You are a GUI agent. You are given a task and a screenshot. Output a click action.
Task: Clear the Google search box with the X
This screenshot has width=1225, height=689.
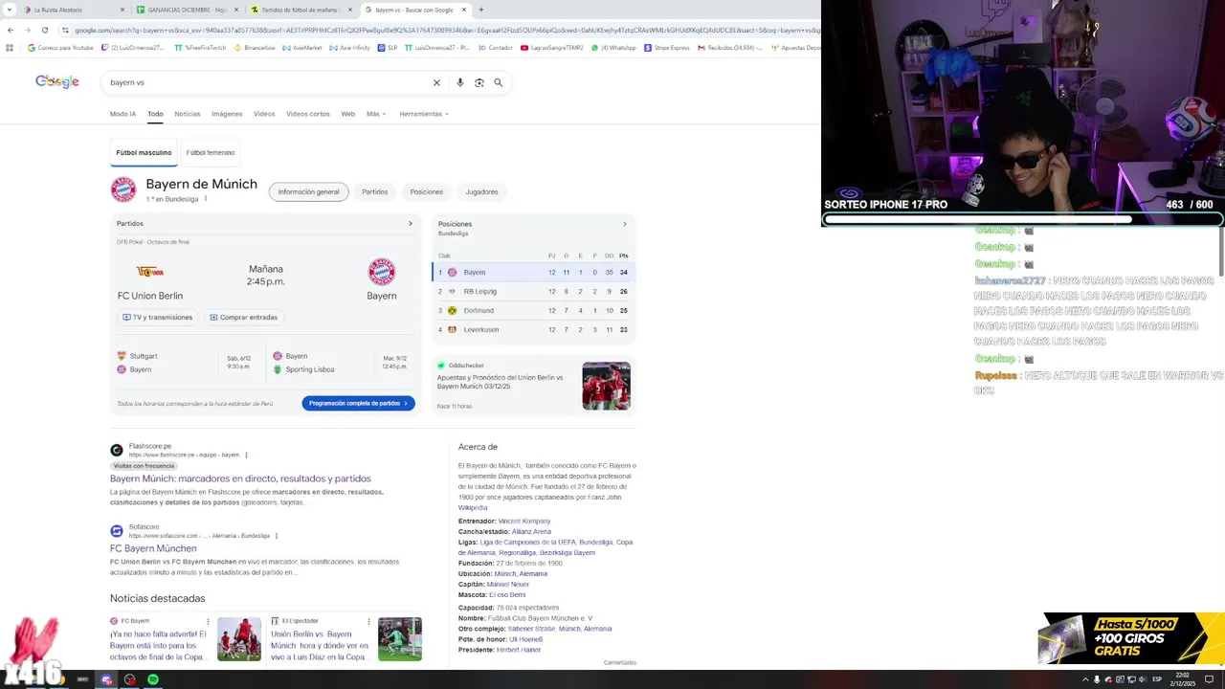click(x=436, y=82)
